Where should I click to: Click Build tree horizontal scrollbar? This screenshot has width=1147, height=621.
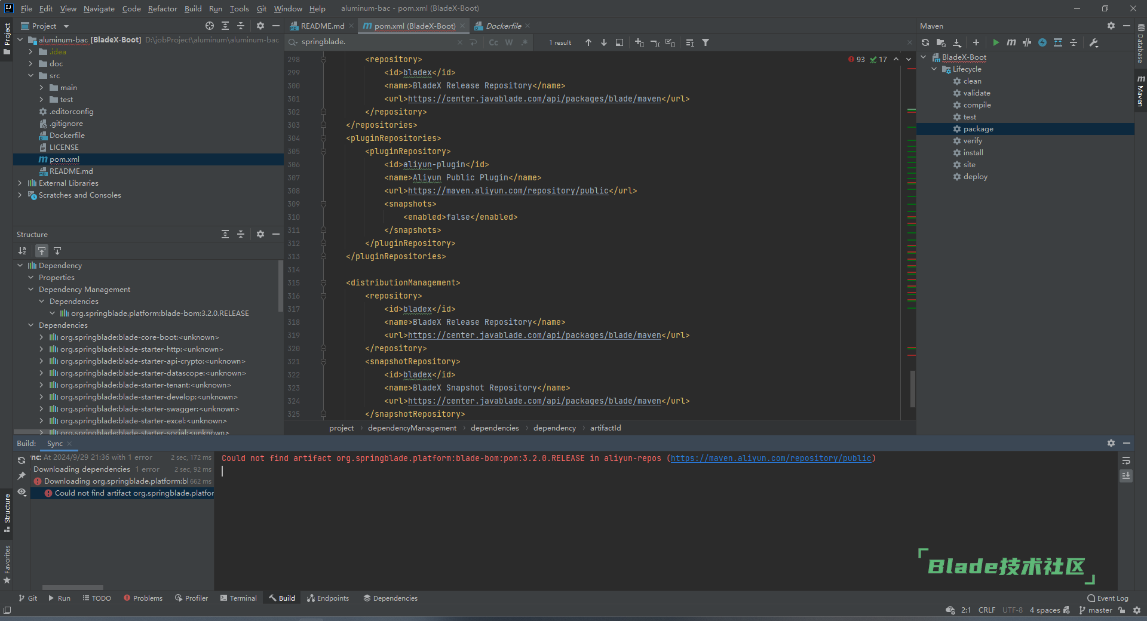[72, 588]
